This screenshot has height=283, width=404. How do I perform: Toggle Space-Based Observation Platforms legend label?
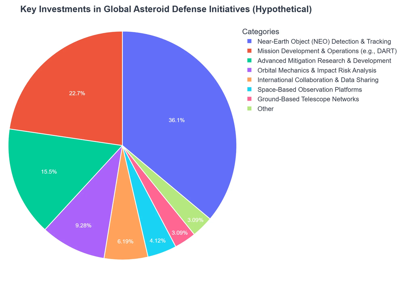coord(309,90)
